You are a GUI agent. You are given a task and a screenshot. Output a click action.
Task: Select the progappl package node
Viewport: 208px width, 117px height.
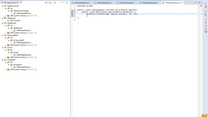point(18,65)
